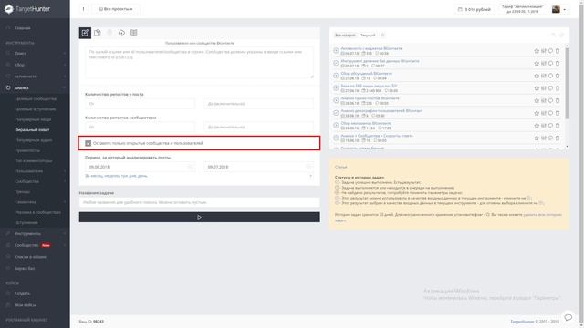This screenshot has width=584, height=328.
Task: Expand 'Инструменты' section in sidebar
Action: pyautogui.click(x=35, y=233)
